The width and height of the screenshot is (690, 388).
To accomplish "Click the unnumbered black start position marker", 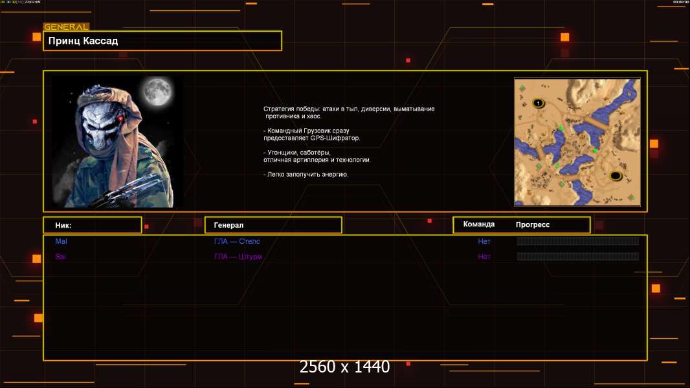I will click(616, 176).
